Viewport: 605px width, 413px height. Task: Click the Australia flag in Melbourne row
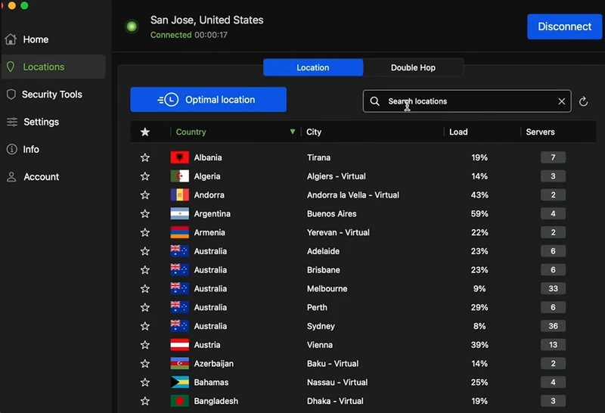(x=180, y=289)
